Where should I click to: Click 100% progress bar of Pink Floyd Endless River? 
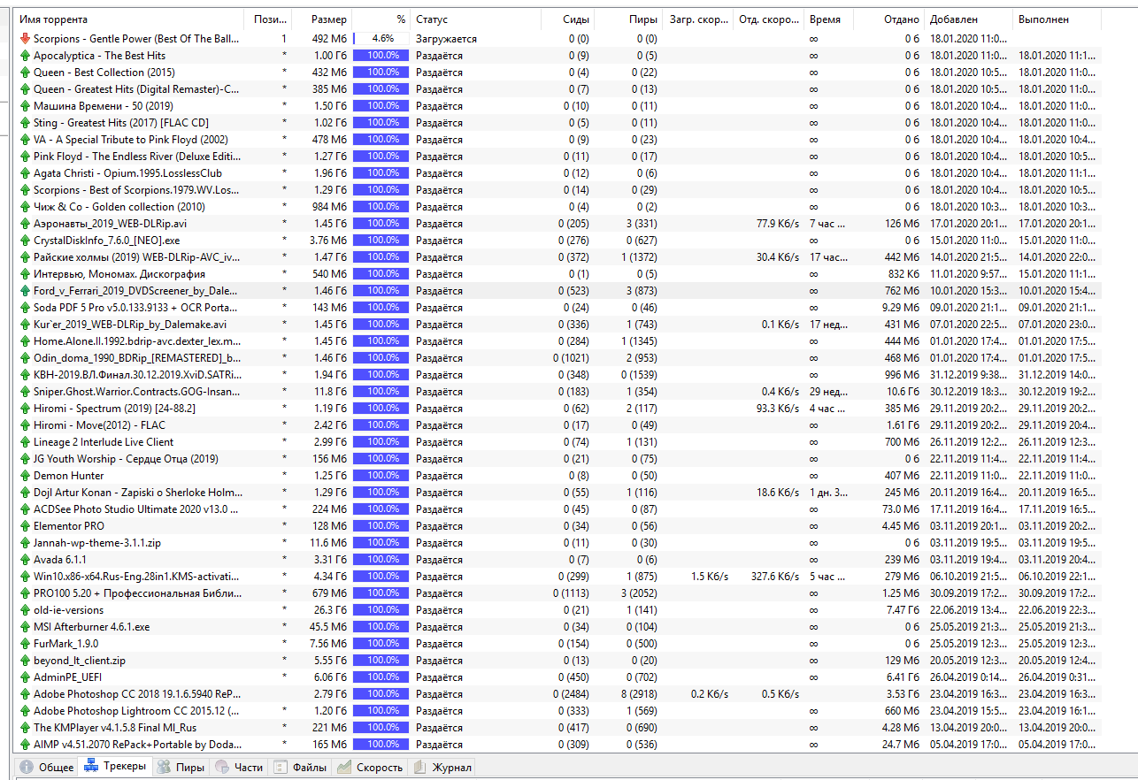tap(381, 157)
